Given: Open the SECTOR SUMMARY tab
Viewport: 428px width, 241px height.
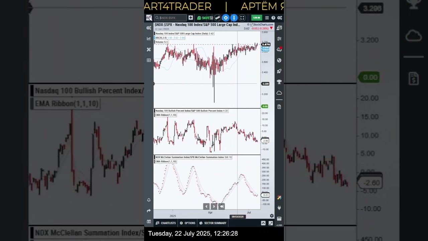Looking at the screenshot, I should [213, 223].
